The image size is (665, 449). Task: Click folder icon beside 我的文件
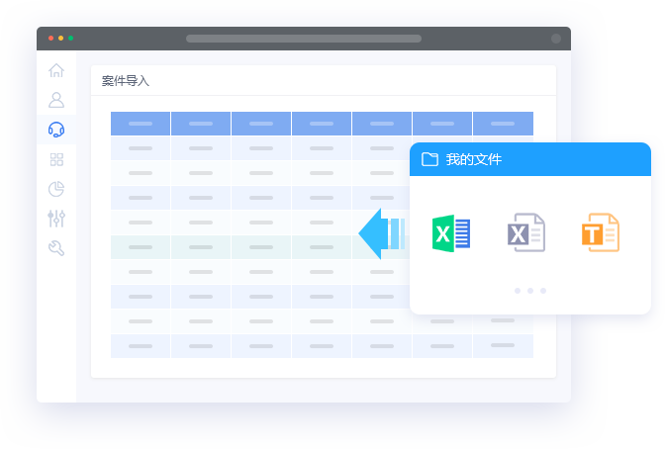[x=429, y=159]
